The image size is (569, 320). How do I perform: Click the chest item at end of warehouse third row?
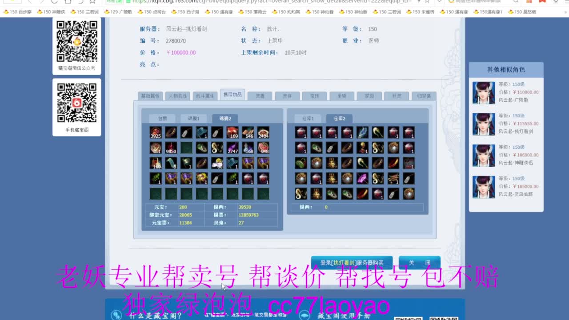(409, 163)
